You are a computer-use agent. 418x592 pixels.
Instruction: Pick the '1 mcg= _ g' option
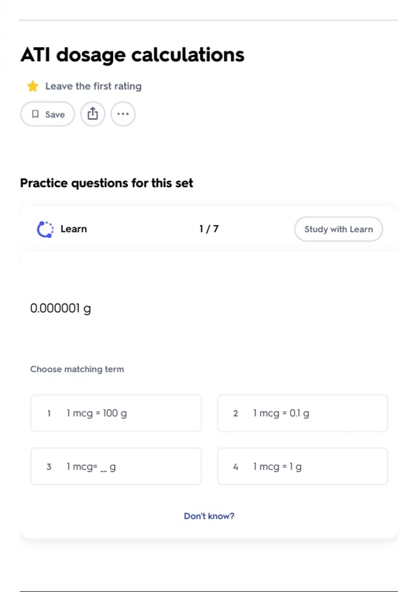pyautogui.click(x=116, y=466)
